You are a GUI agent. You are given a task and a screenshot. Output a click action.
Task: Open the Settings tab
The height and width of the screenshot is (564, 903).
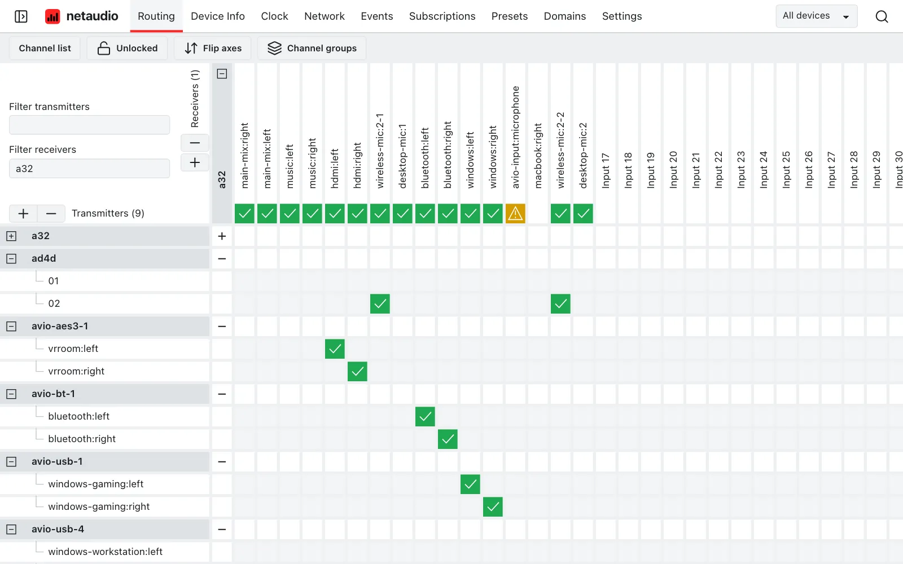click(x=622, y=16)
